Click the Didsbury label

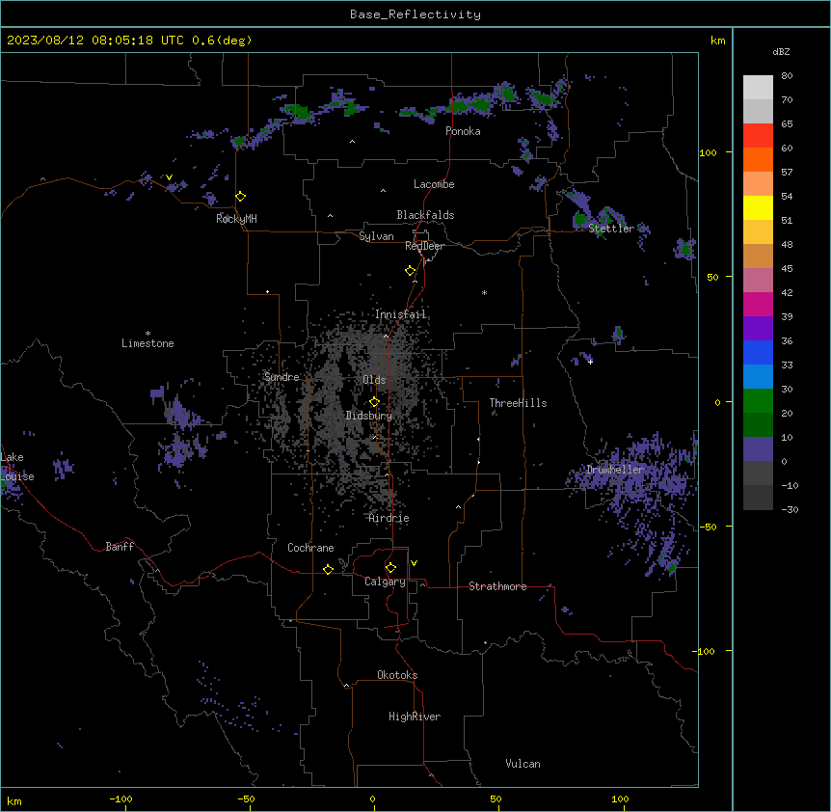click(369, 416)
